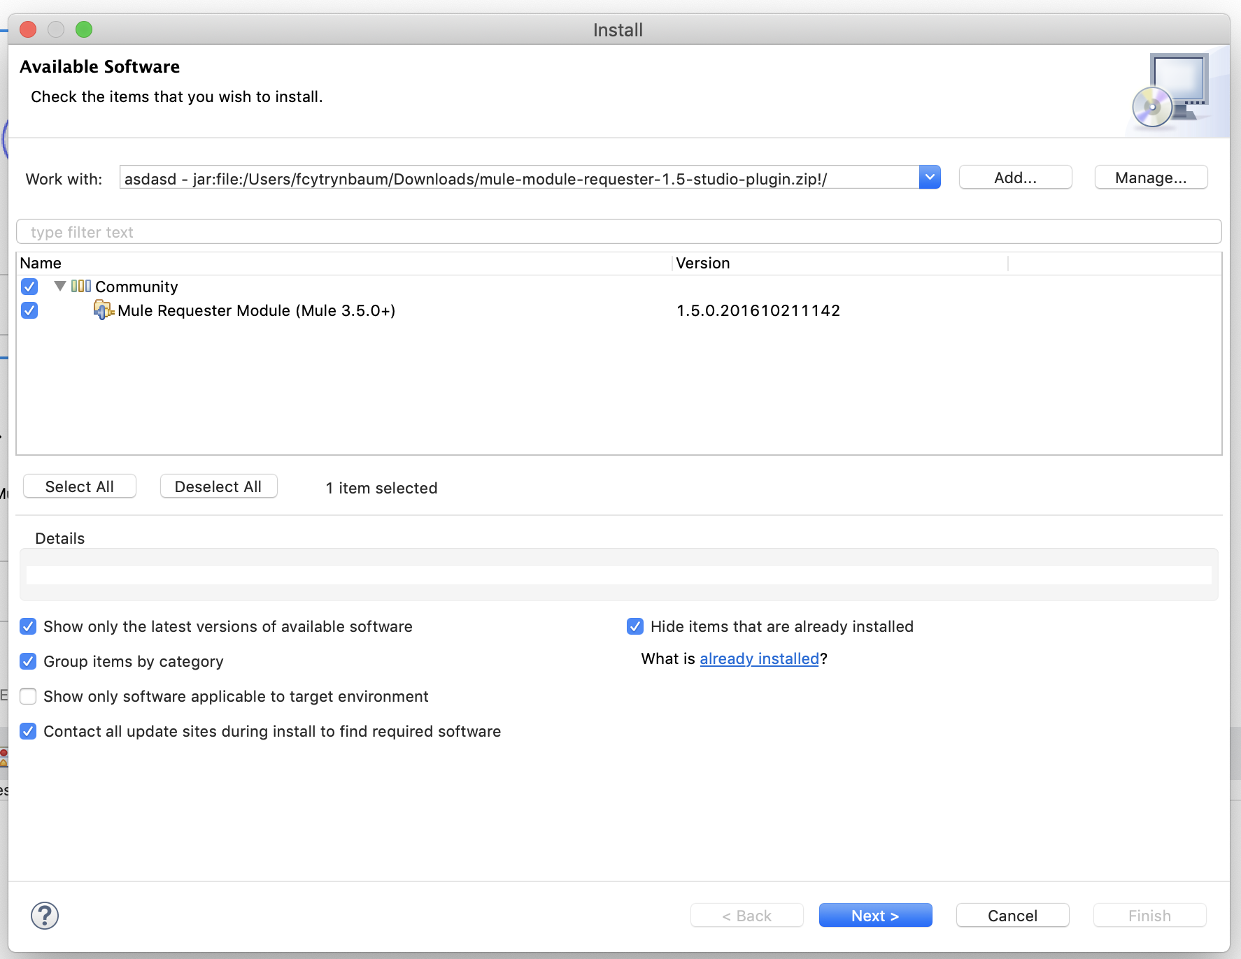Disable grouping items by category
This screenshot has width=1241, height=959.
28,661
